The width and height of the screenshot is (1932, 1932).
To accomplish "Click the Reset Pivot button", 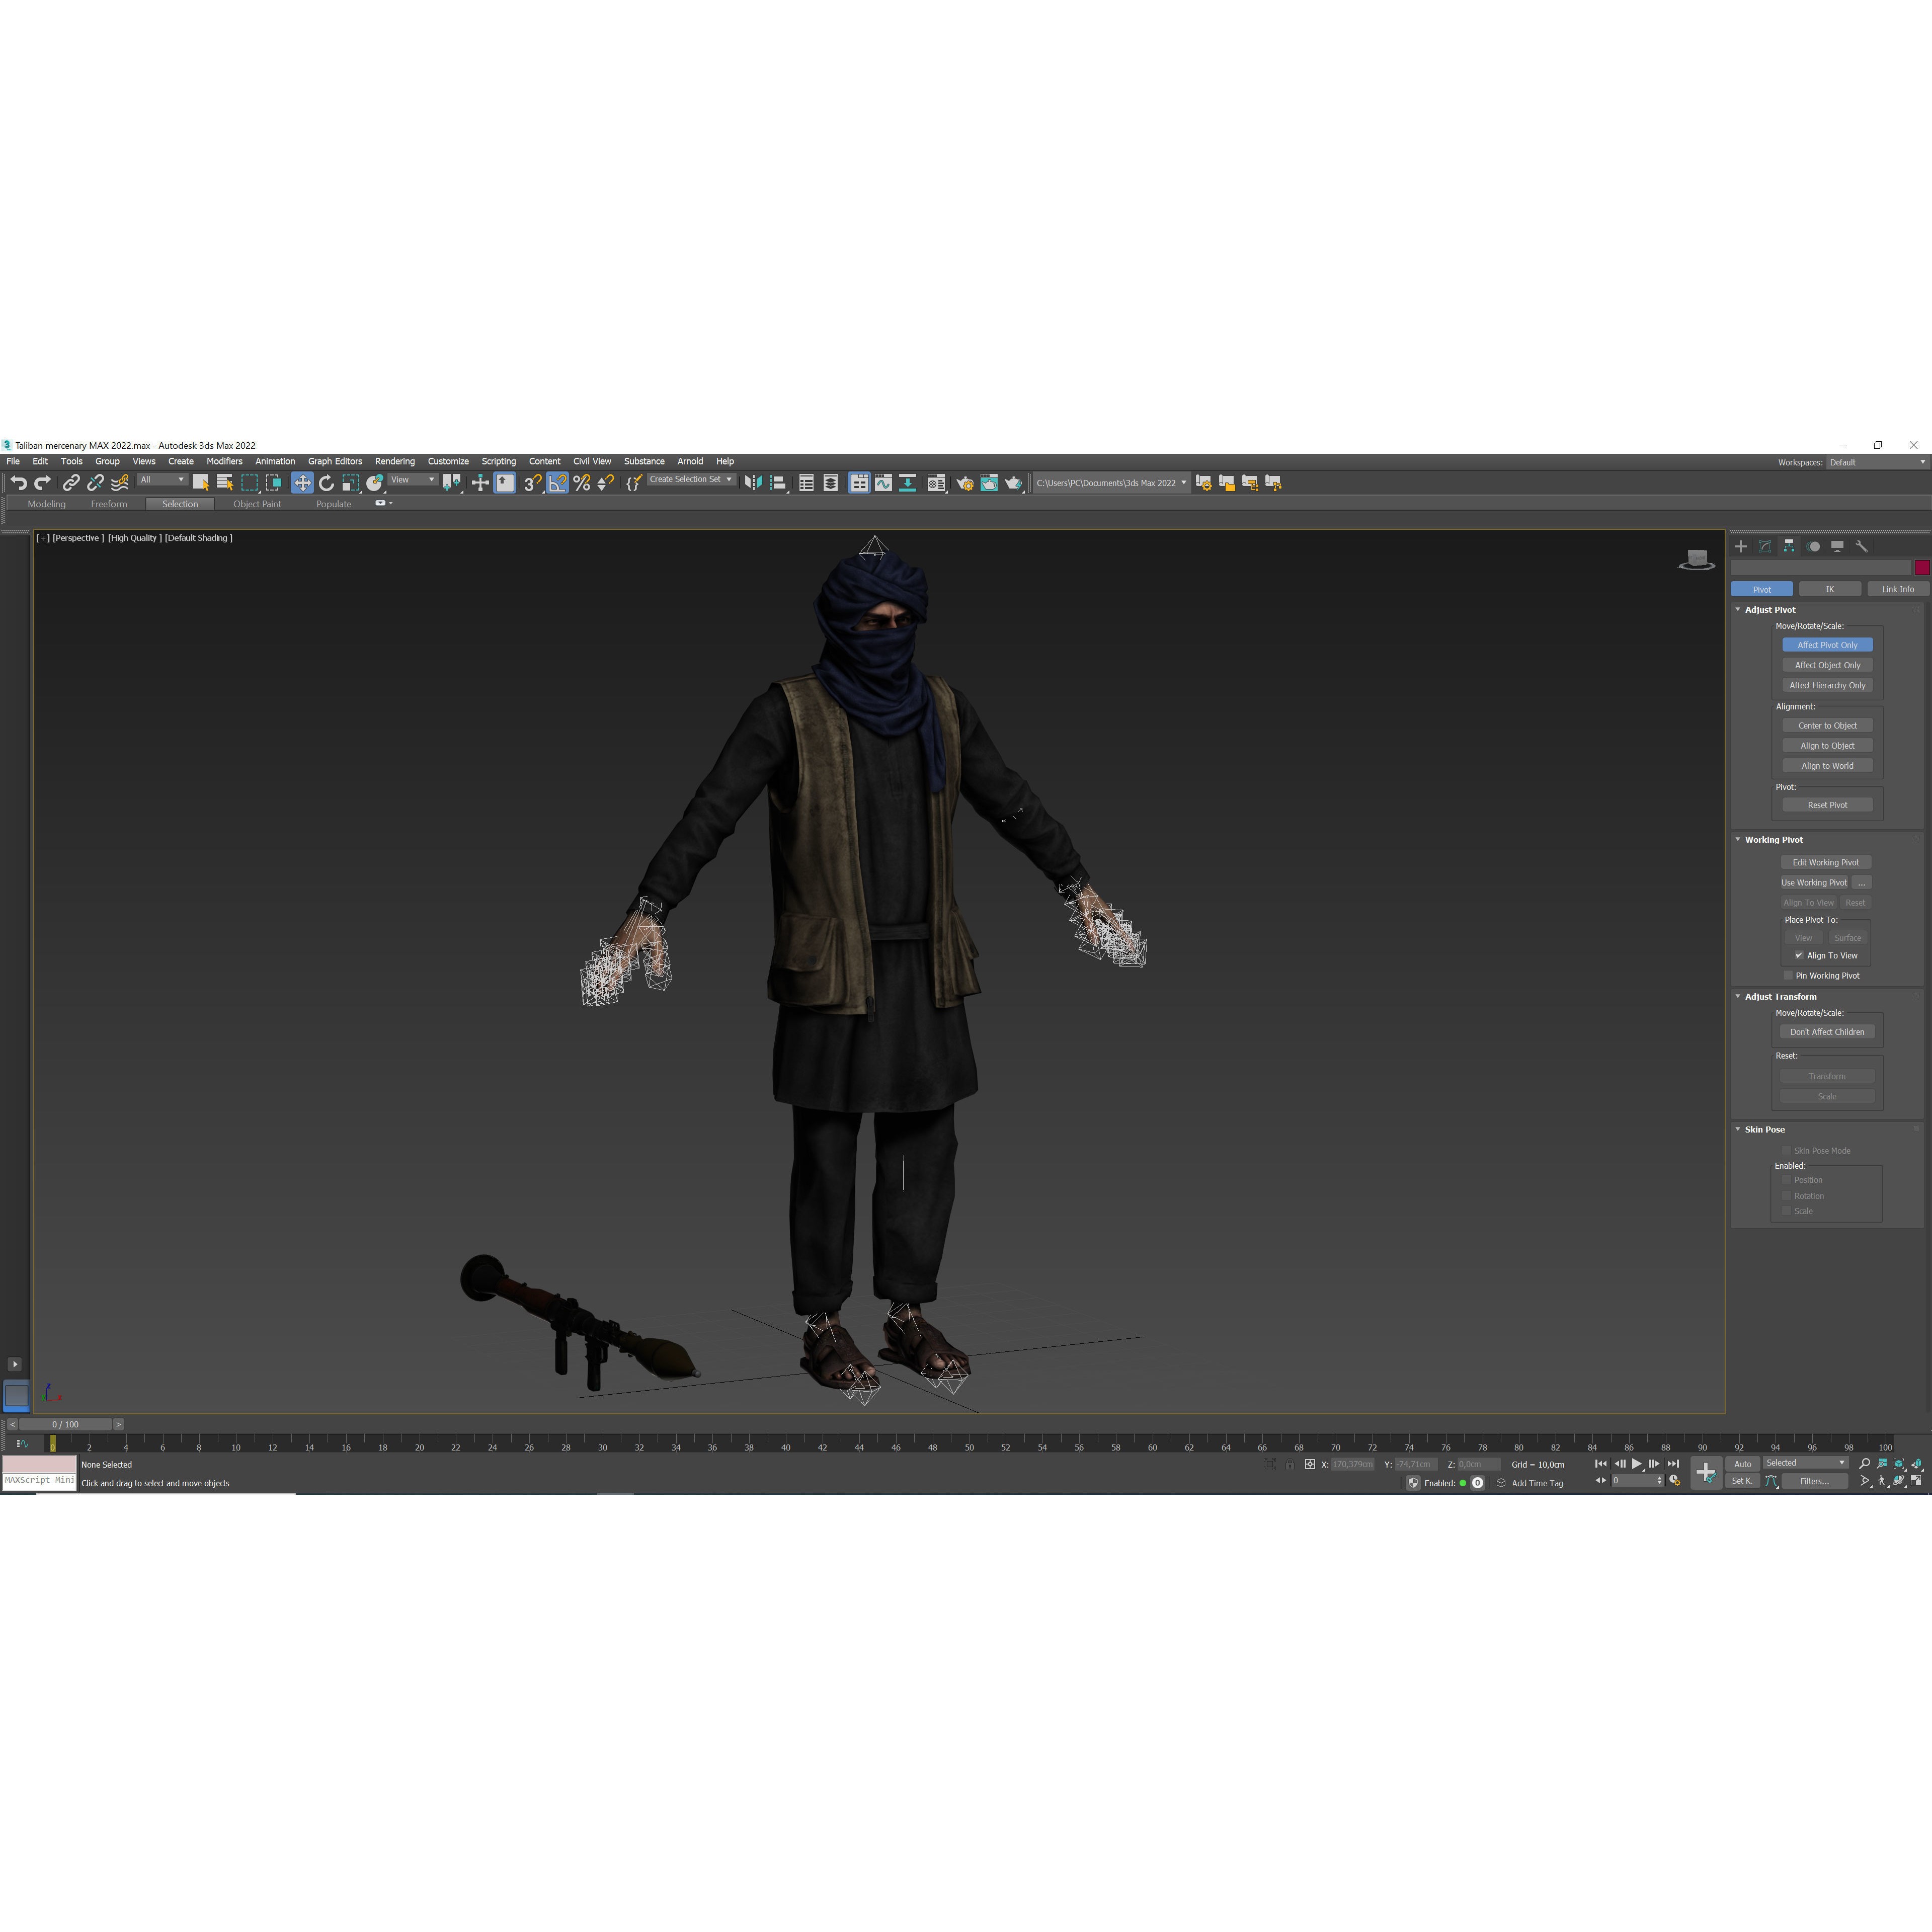I will point(1827,804).
